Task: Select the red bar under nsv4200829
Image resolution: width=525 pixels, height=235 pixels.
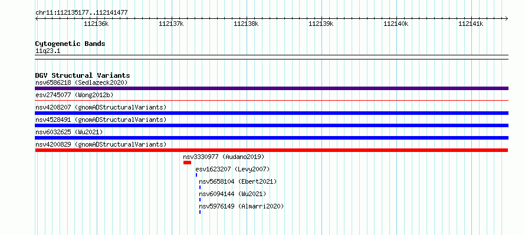Action: (x=271, y=150)
